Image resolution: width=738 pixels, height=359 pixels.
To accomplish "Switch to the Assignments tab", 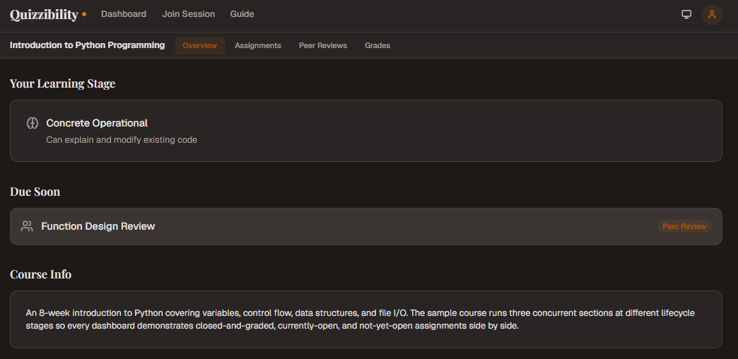I will pos(258,46).
